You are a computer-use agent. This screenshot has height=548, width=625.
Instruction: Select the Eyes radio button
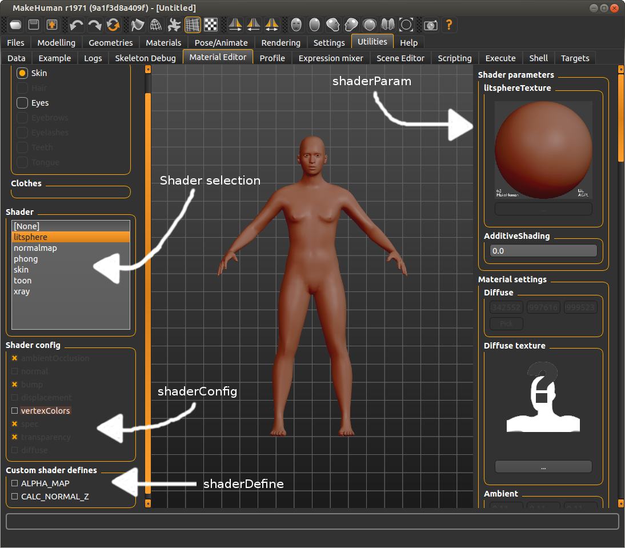point(22,103)
